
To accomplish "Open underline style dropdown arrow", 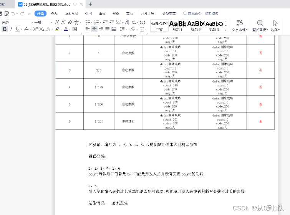I will click(x=22, y=29).
